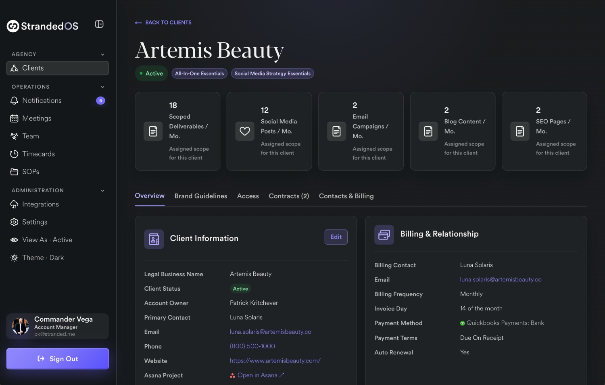Click Back to Clients link
Screen dimensions: 605x385
[163, 23]
